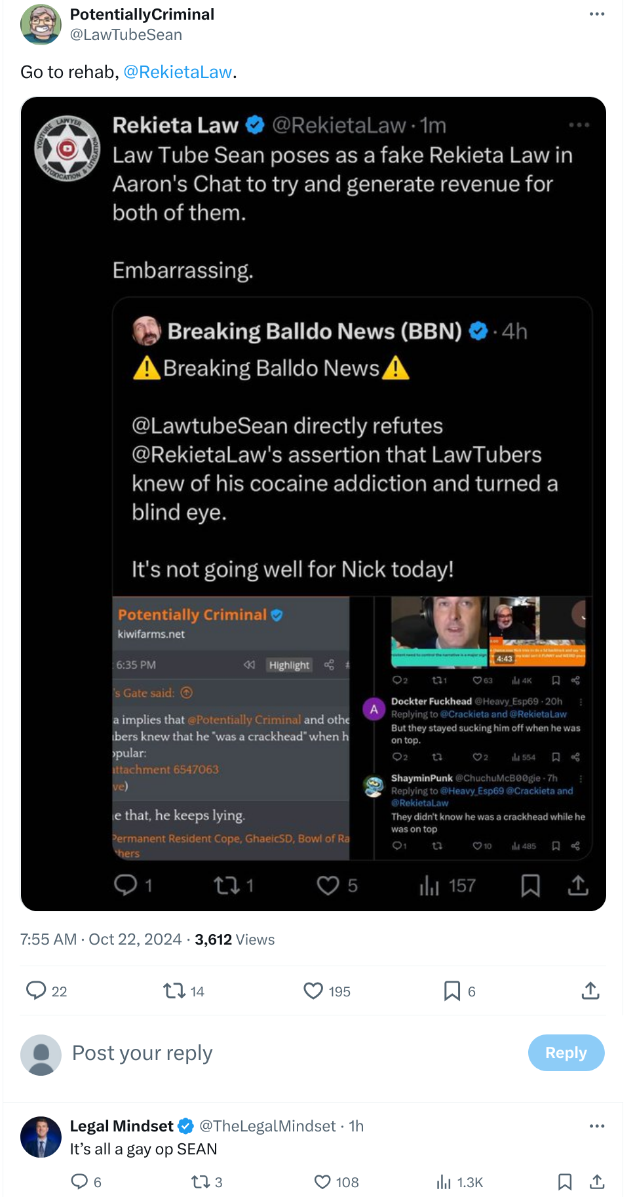Click the blue Reply button
635x1197 pixels.
click(566, 1053)
